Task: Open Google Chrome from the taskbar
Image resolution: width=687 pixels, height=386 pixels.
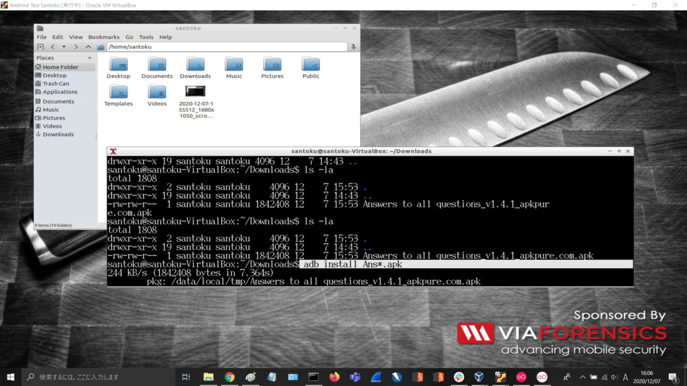Action: tap(230, 377)
